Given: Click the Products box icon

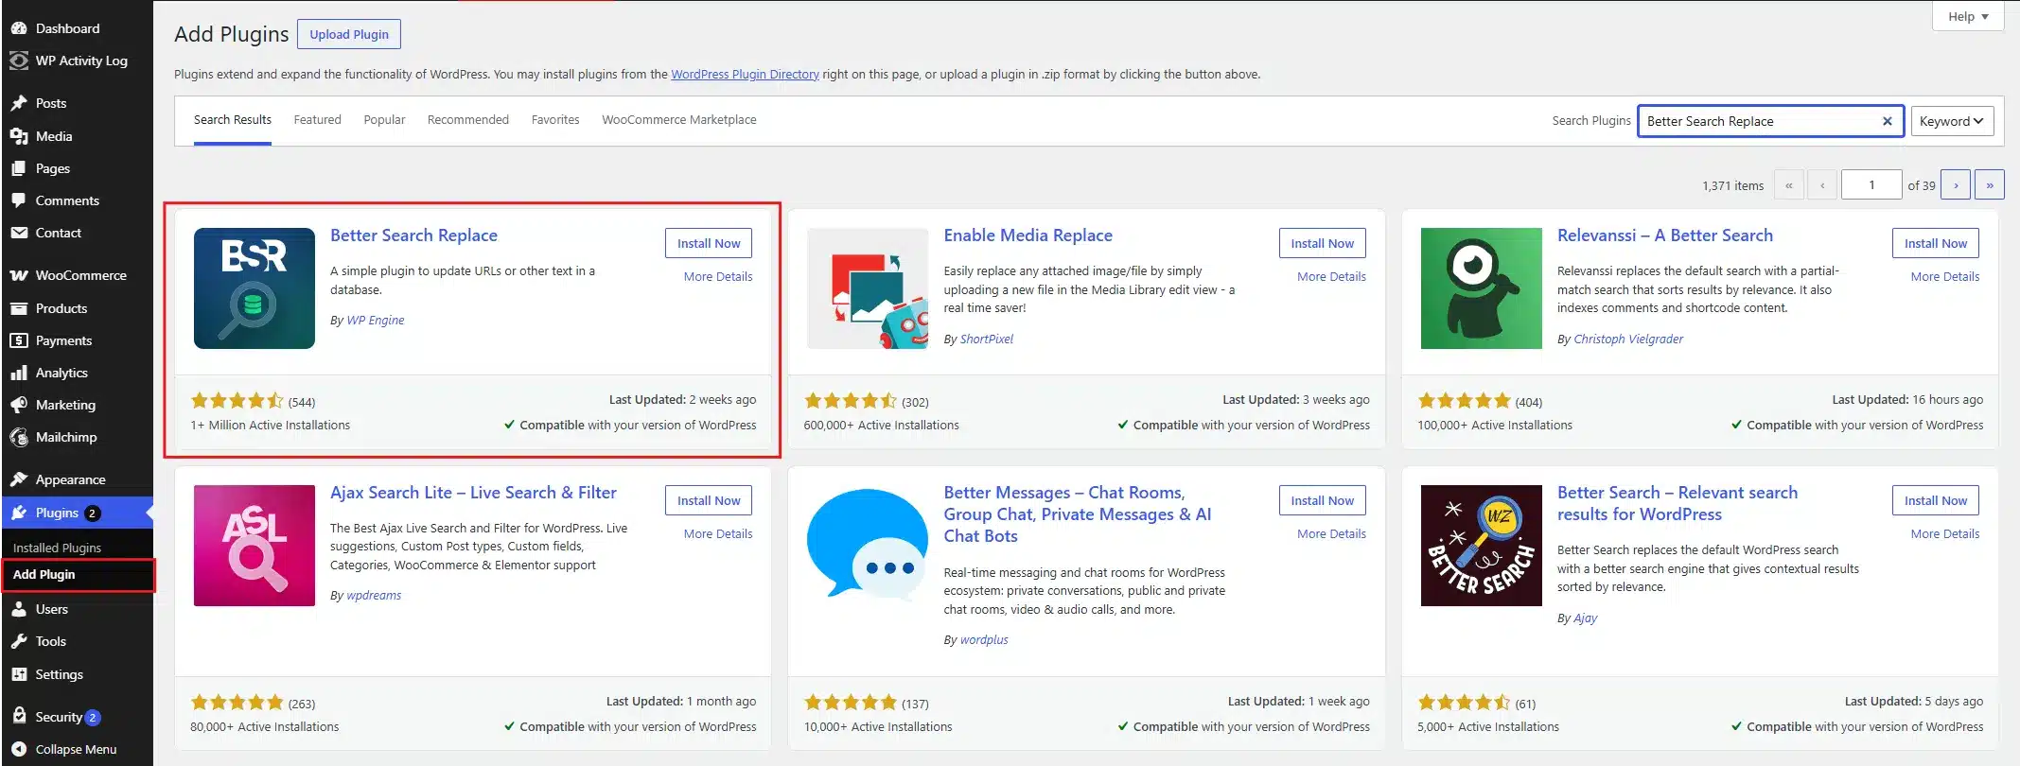Looking at the screenshot, I should 19,308.
